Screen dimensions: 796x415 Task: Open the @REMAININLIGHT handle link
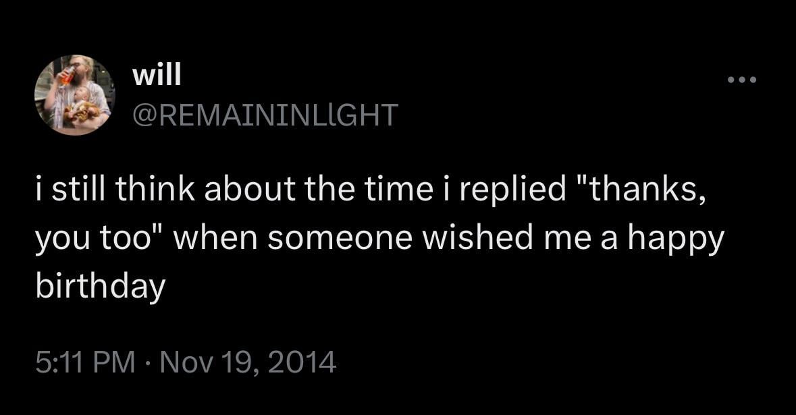coord(266,114)
